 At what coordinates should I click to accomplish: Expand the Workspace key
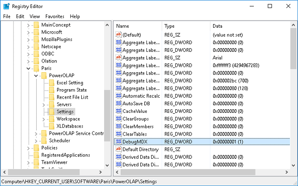point(43,119)
